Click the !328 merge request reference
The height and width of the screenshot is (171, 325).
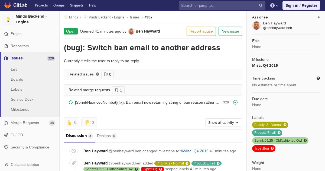click(x=226, y=102)
